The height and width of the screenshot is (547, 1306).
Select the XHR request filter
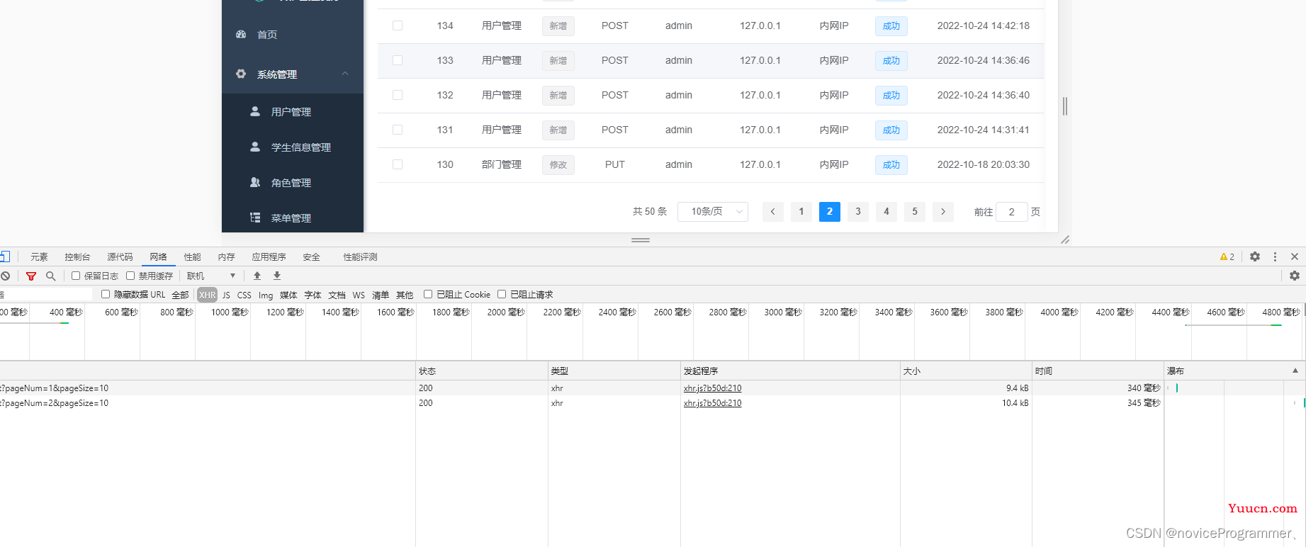[207, 295]
